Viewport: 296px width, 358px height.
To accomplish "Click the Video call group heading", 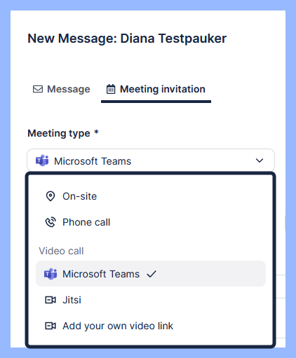I will pos(61,251).
